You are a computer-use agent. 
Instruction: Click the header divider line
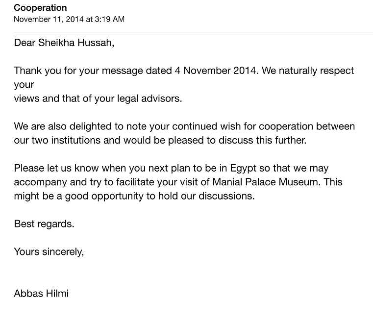coord(193,32)
